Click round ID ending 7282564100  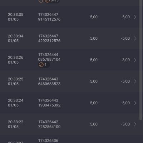(49, 124)
